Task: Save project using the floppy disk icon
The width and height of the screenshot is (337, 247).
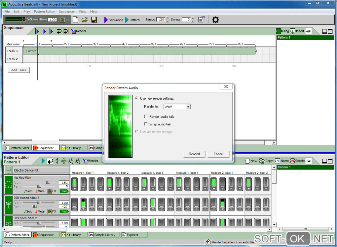Action: [94, 20]
